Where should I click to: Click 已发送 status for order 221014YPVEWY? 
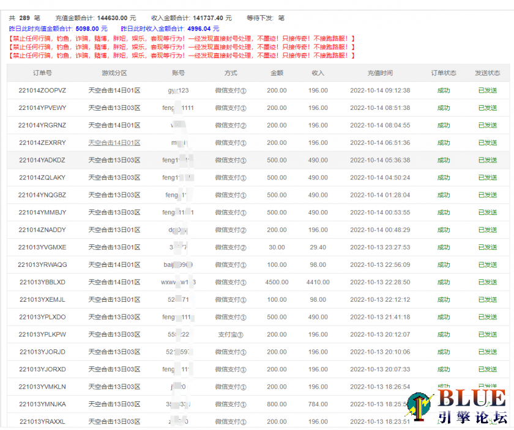pyautogui.click(x=487, y=108)
